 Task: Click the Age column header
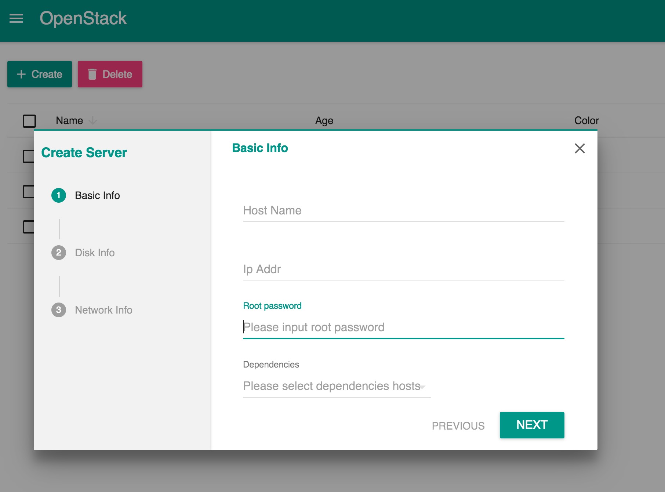[x=324, y=121]
